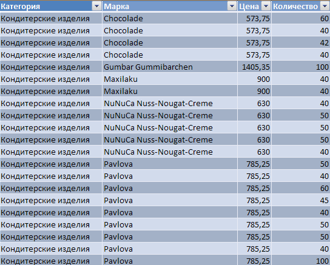This screenshot has width=330, height=265.
Task: Select the category cell in the Pavlova row with 45
Action: click(x=51, y=201)
